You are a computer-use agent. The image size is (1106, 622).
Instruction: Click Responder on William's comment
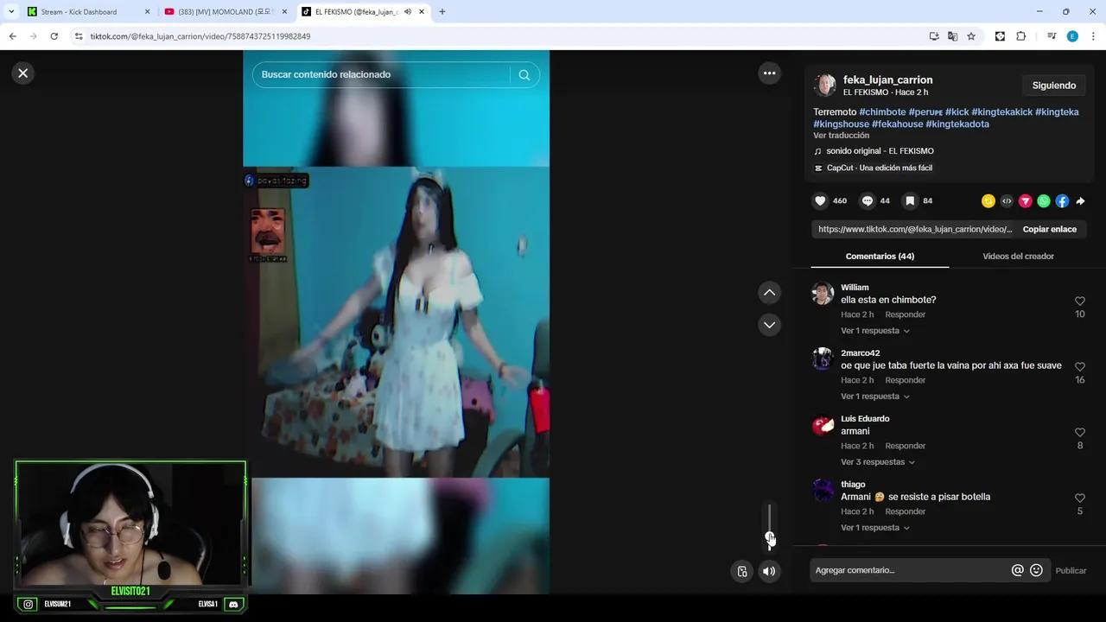point(905,314)
